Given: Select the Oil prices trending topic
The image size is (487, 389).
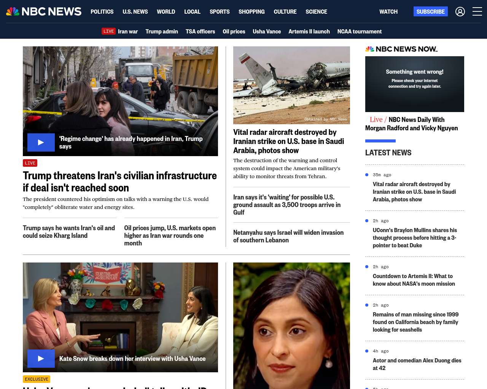Looking at the screenshot, I should tap(234, 32).
